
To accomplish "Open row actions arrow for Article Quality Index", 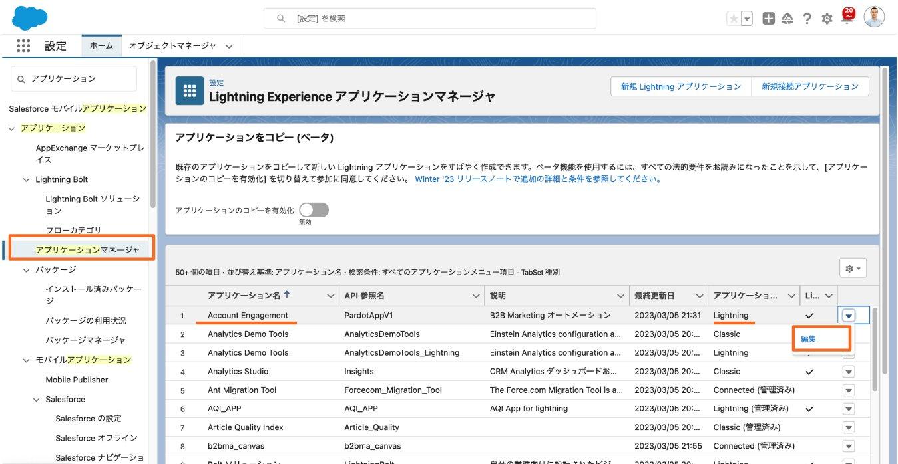I will point(849,427).
